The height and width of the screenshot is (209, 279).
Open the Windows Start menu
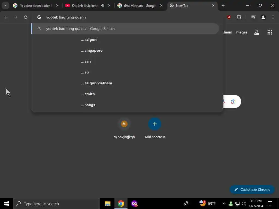click(7, 204)
